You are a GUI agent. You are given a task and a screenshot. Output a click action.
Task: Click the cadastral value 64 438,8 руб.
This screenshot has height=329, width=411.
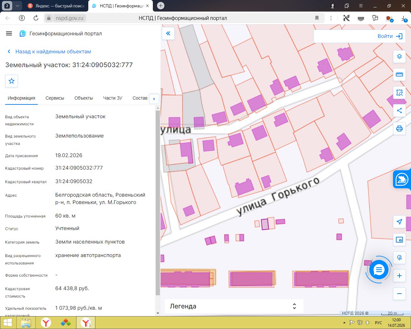tap(72, 288)
